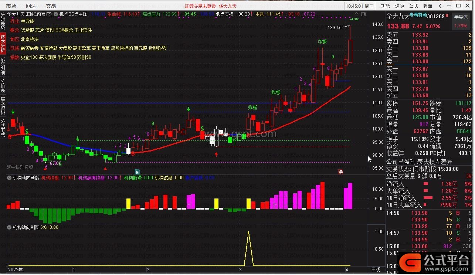
Task: Click the small square icon at chart top-right
Action: (363, 14)
